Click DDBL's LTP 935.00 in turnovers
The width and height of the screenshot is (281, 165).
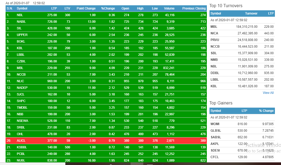click(x=269, y=73)
